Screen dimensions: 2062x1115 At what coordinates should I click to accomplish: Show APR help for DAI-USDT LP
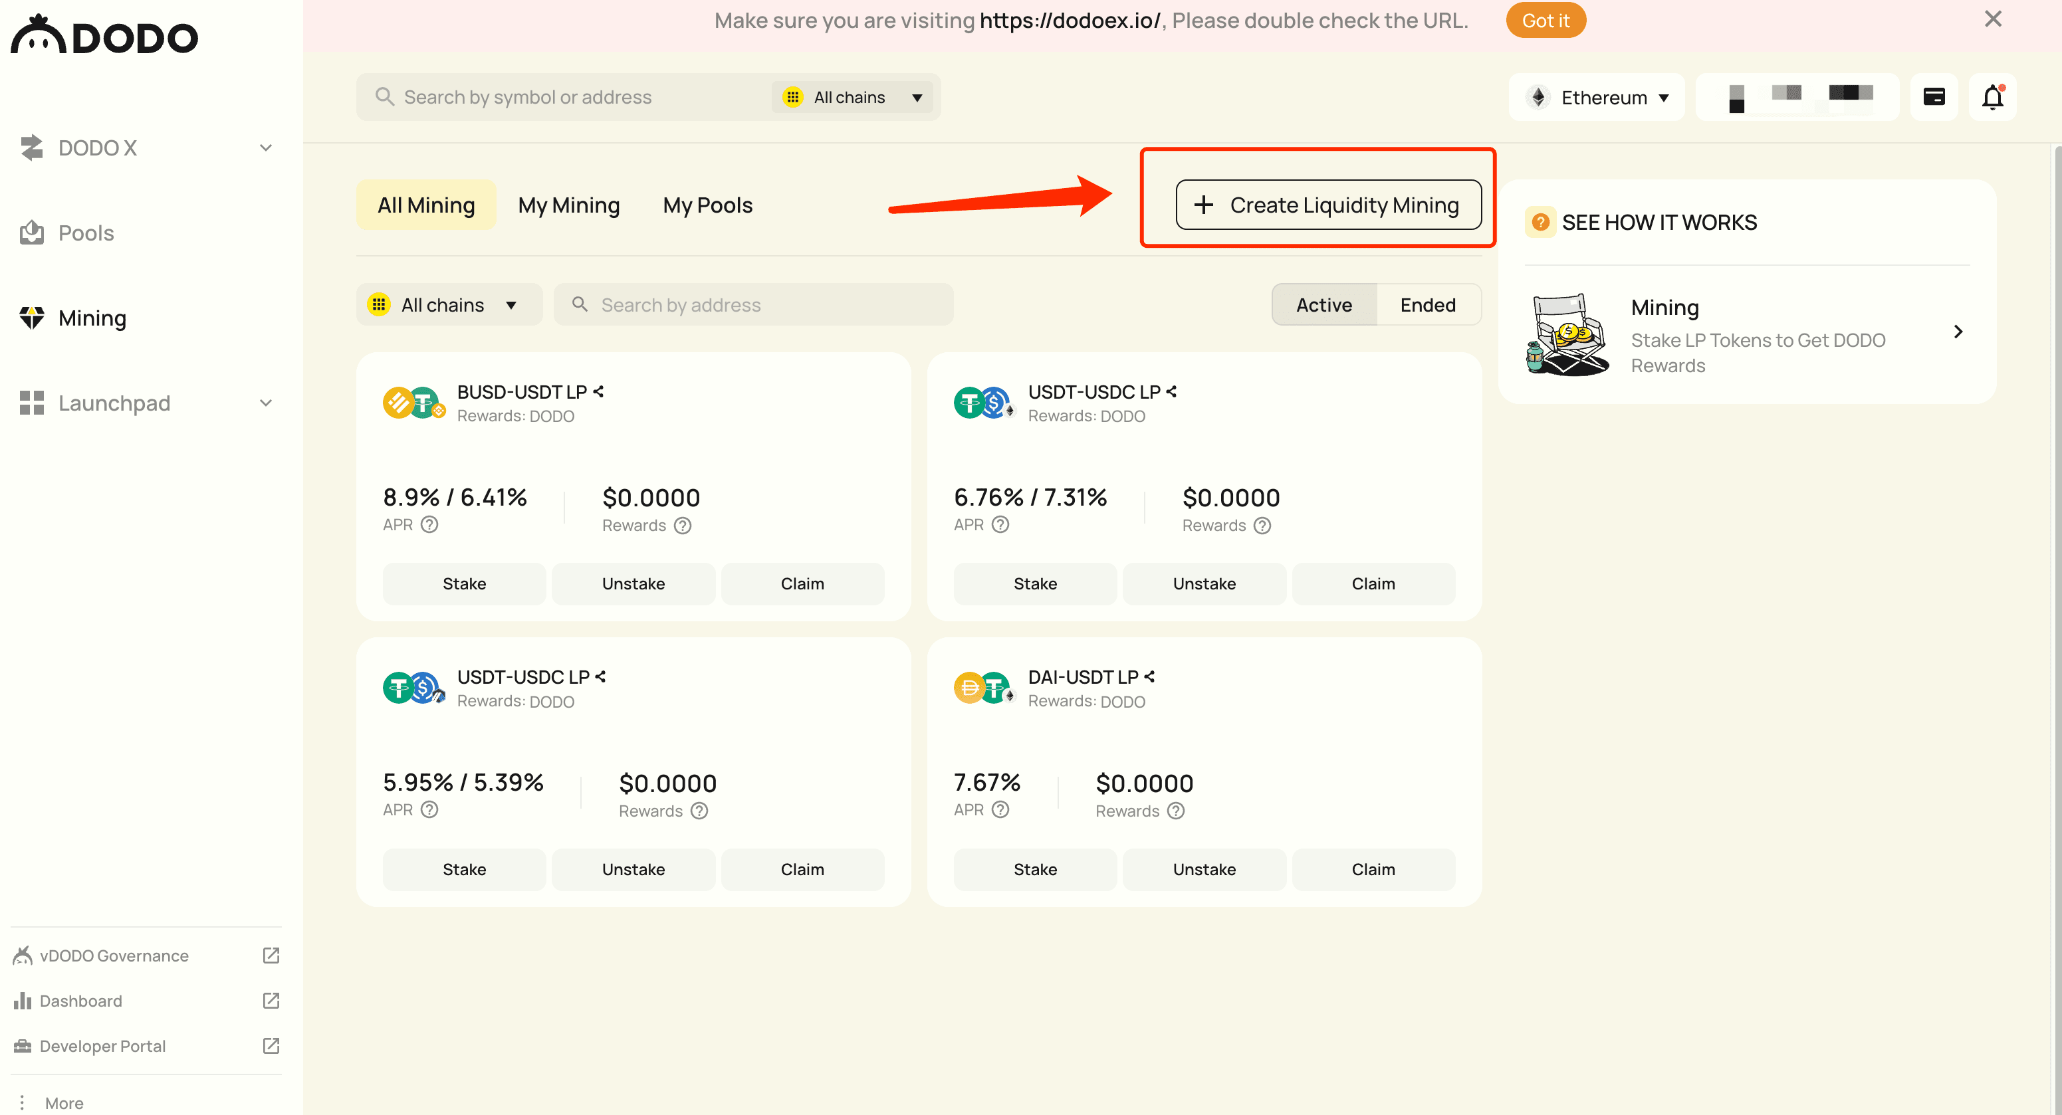point(1000,809)
